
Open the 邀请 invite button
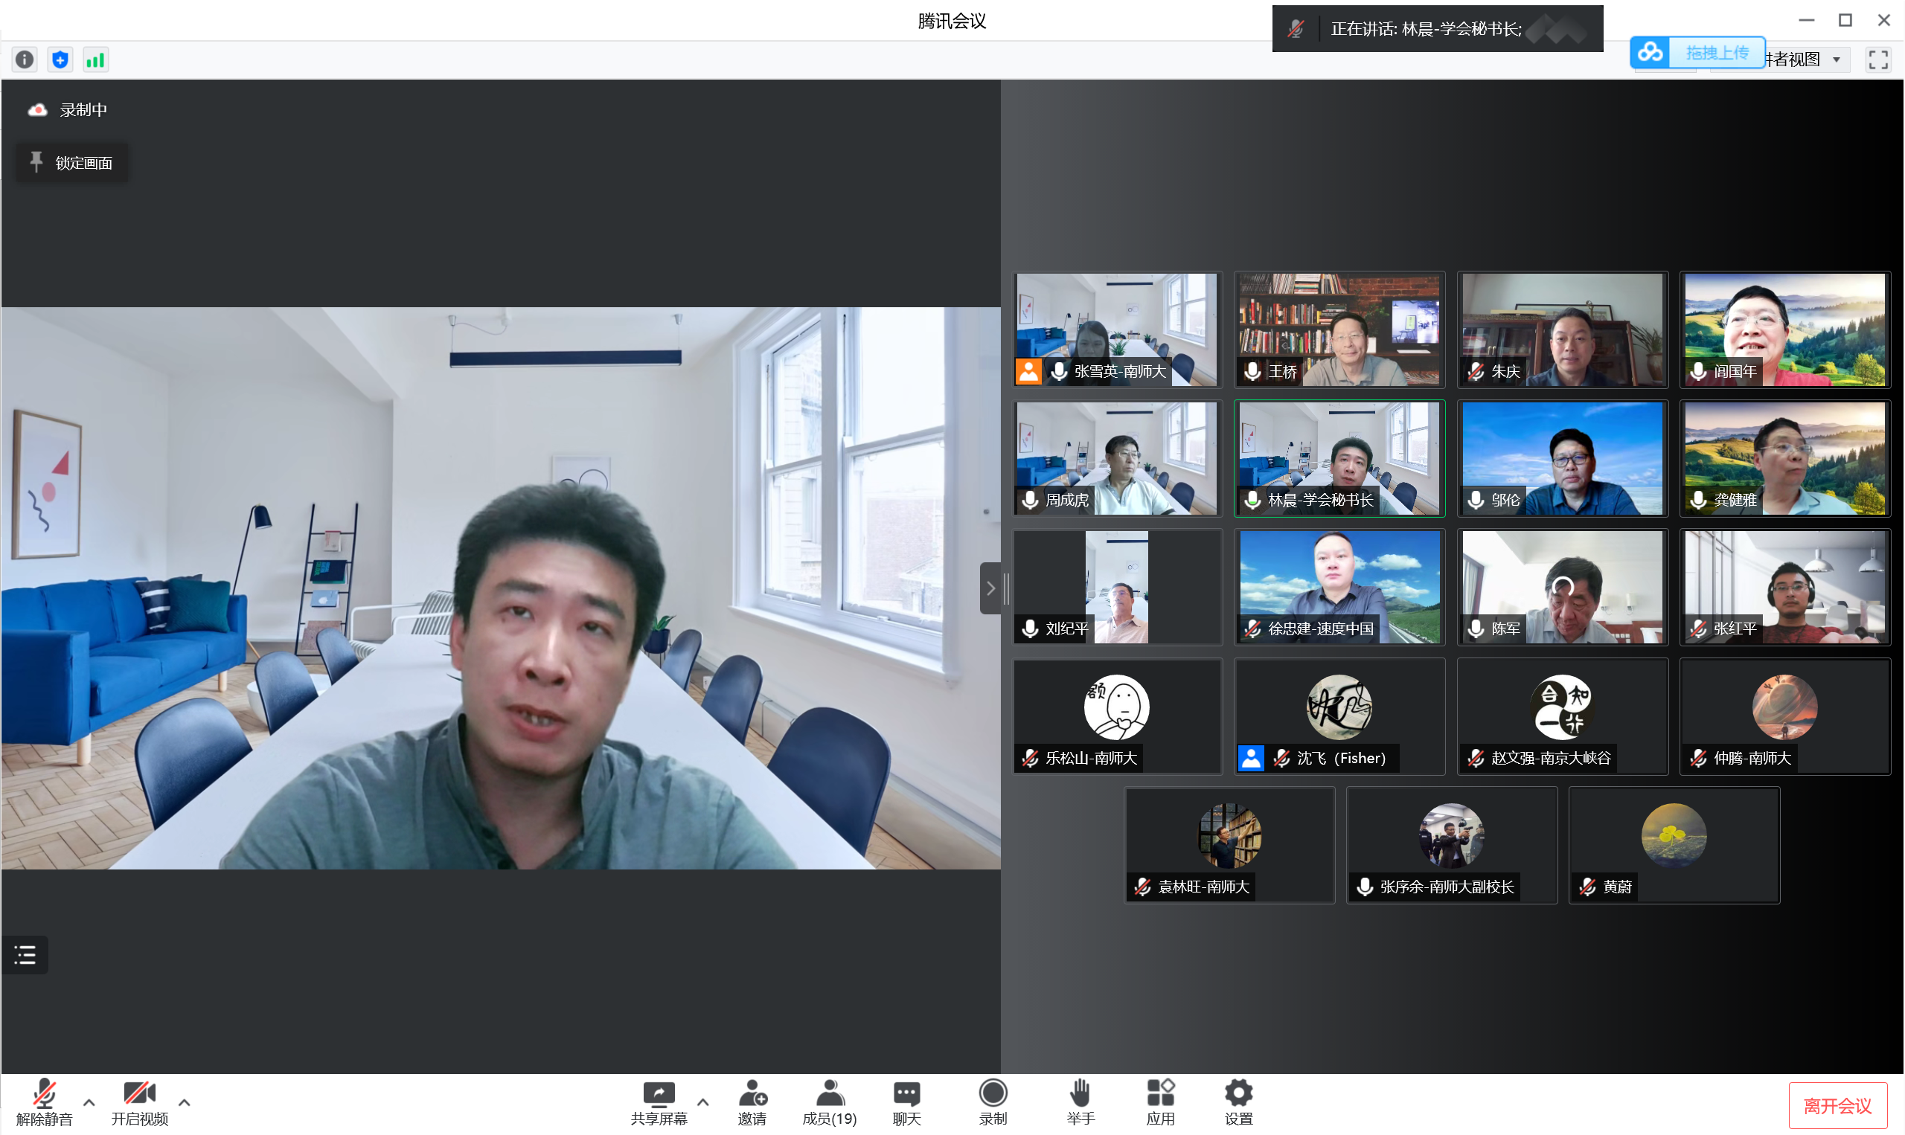coord(752,1103)
